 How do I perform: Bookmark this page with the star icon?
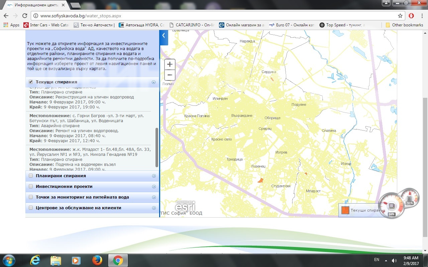(400, 16)
